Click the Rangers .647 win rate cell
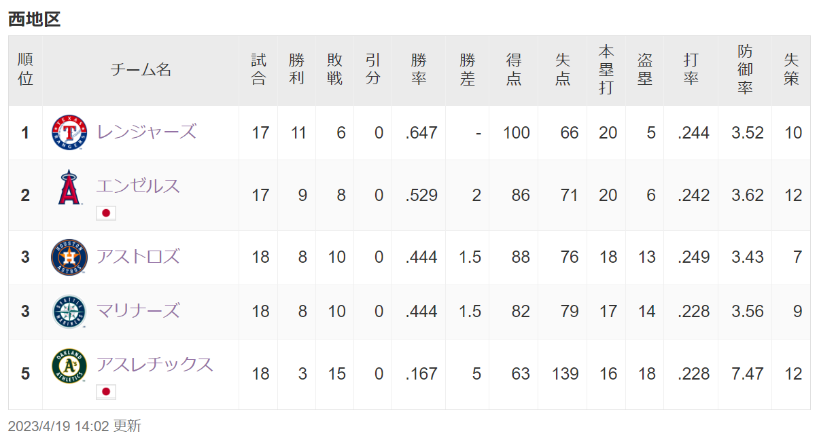Viewport: 819px width, 440px height. 421,132
